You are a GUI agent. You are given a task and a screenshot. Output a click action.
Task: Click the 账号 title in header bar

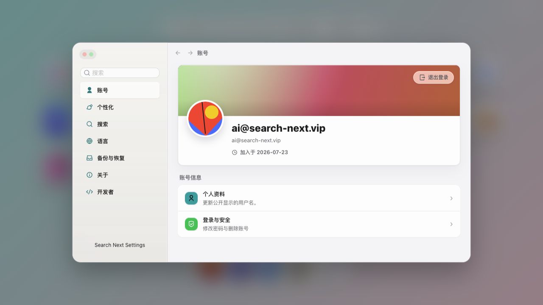click(x=203, y=53)
